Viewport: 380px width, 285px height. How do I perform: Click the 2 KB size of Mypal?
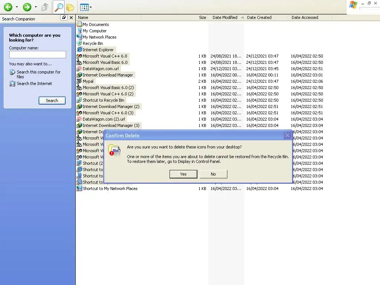pos(202,81)
